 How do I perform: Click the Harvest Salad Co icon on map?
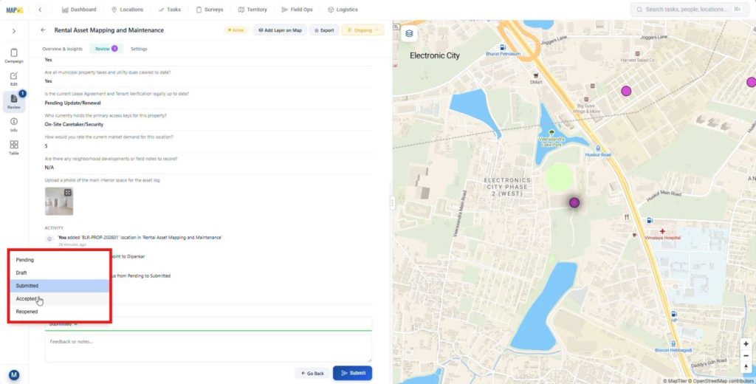637,54
